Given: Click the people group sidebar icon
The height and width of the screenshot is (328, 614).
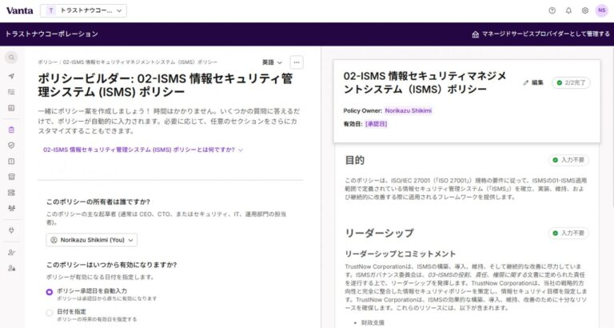Looking at the screenshot, I should pos(11,208).
